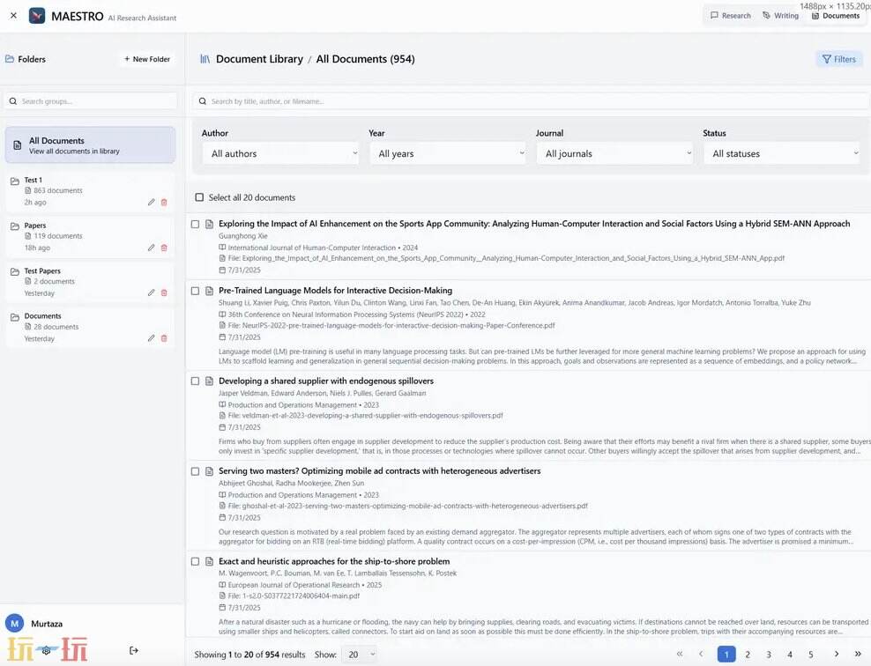Open the Show 20 per-page dropdown
Image resolution: width=871 pixels, height=666 pixels.
tap(359, 655)
